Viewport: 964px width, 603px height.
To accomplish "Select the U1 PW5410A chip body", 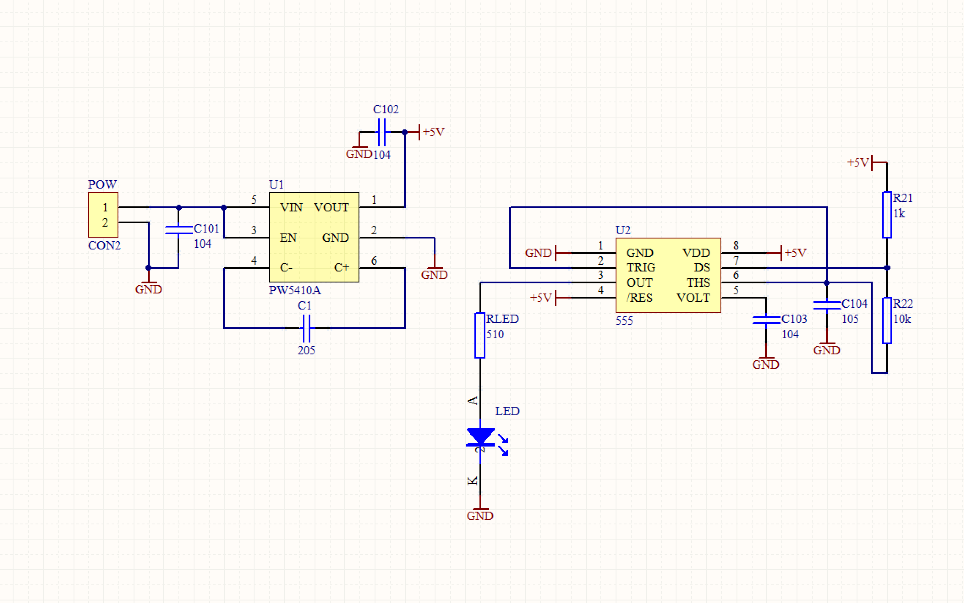I will [x=314, y=237].
